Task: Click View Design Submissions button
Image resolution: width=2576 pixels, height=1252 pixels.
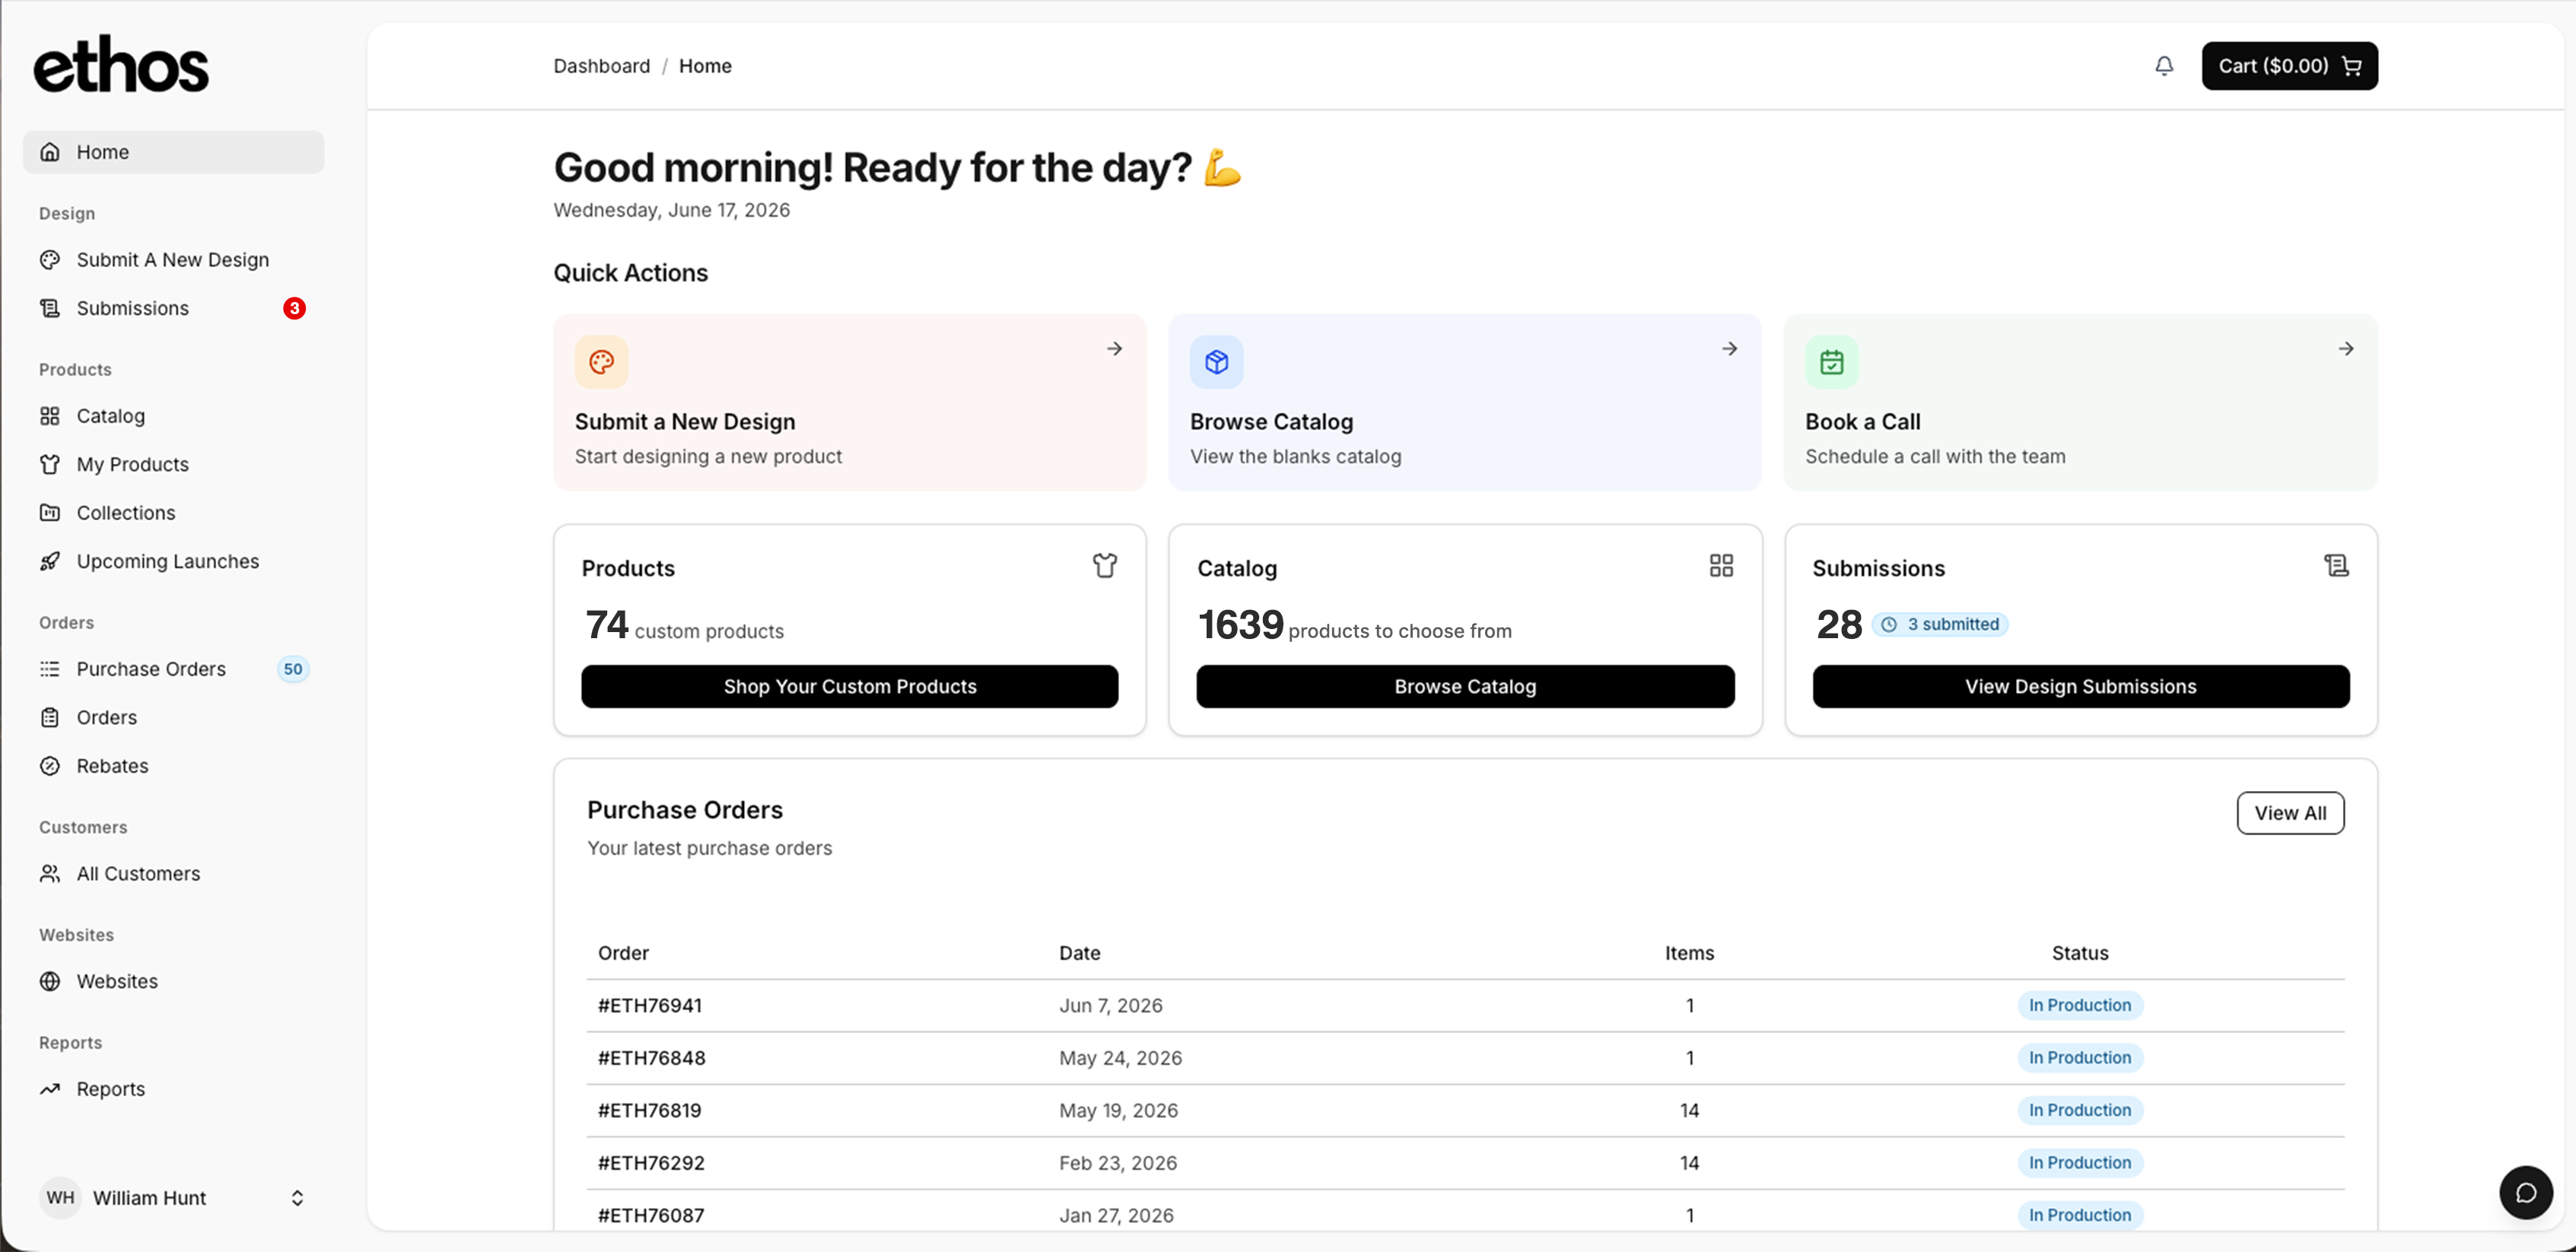Action: coord(2080,686)
